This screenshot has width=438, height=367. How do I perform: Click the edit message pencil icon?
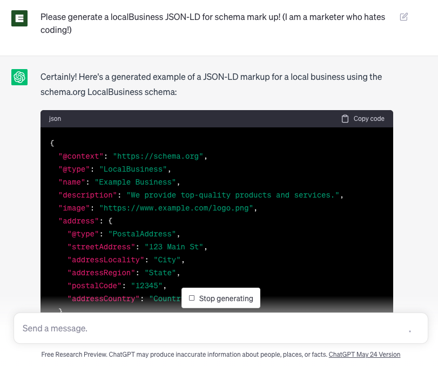pyautogui.click(x=403, y=17)
